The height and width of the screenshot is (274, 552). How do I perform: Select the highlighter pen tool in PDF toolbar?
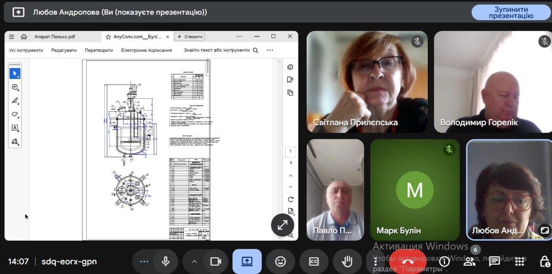15,101
